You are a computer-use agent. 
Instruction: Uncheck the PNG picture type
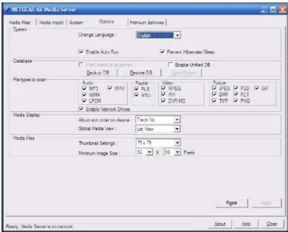pyautogui.click(x=236, y=101)
